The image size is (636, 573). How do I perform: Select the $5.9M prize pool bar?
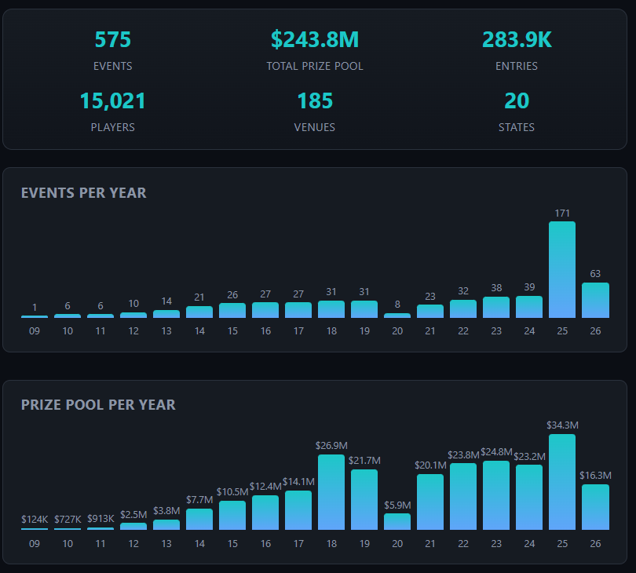[x=397, y=522]
